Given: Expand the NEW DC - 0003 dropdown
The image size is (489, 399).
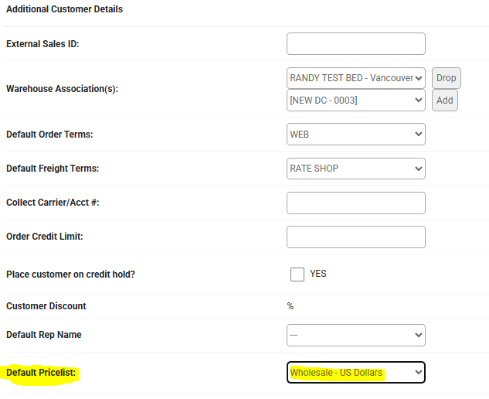Looking at the screenshot, I should point(355,101).
